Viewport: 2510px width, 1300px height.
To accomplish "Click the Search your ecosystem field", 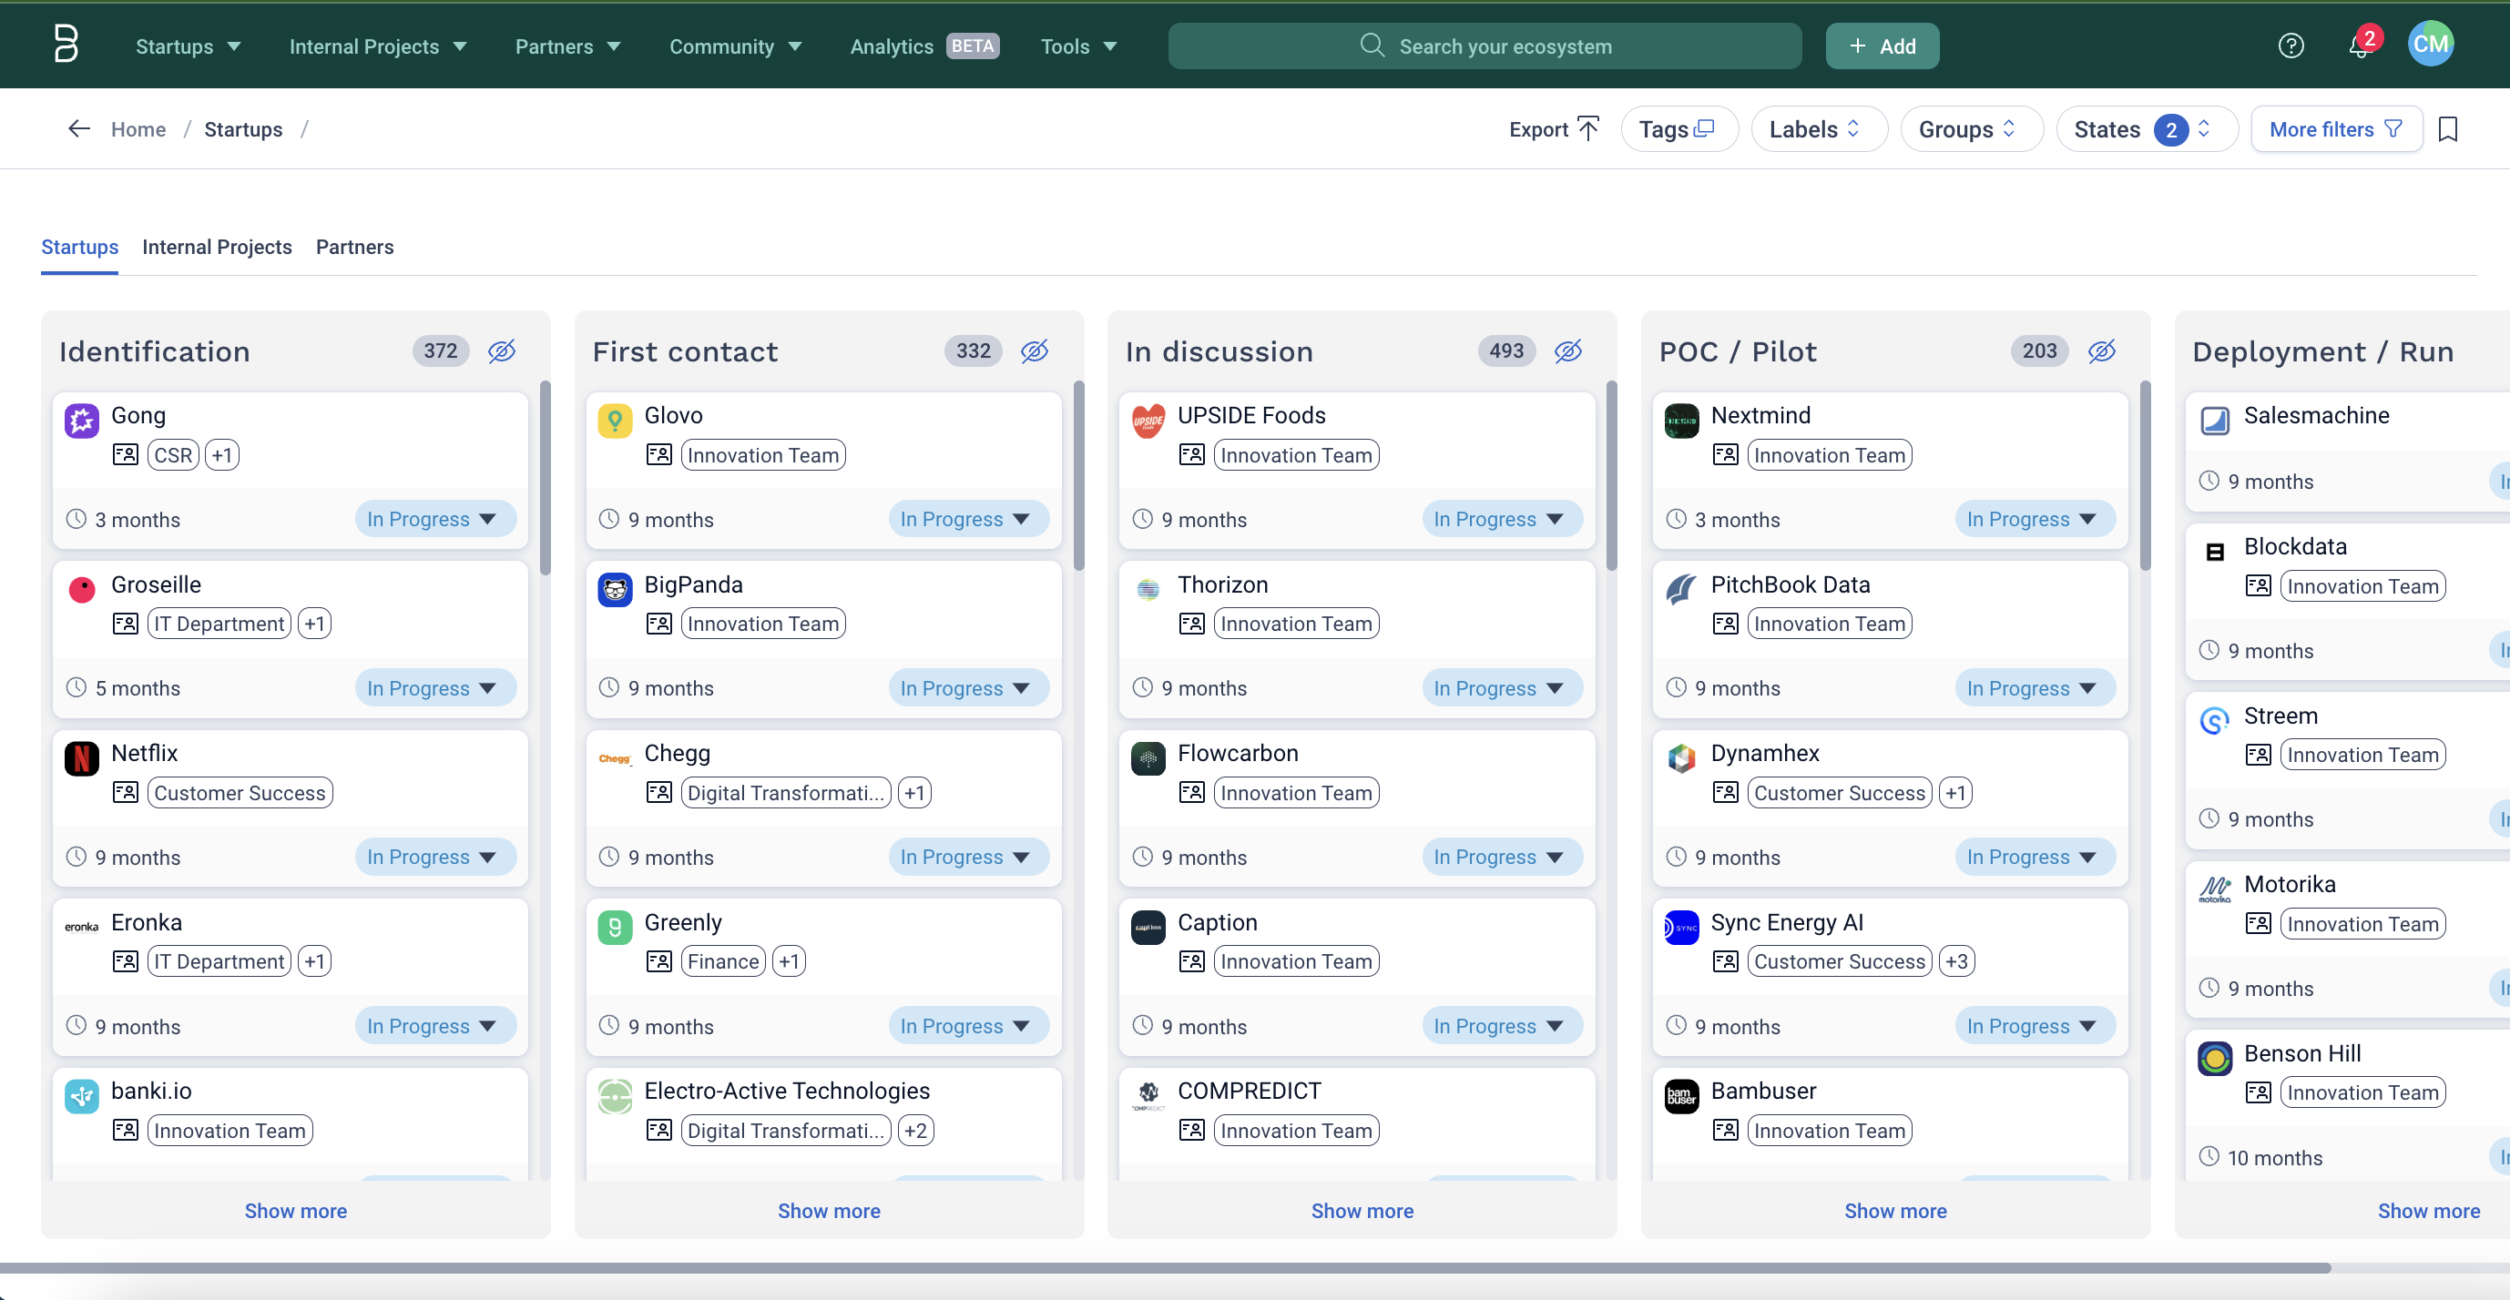I will click(1483, 46).
